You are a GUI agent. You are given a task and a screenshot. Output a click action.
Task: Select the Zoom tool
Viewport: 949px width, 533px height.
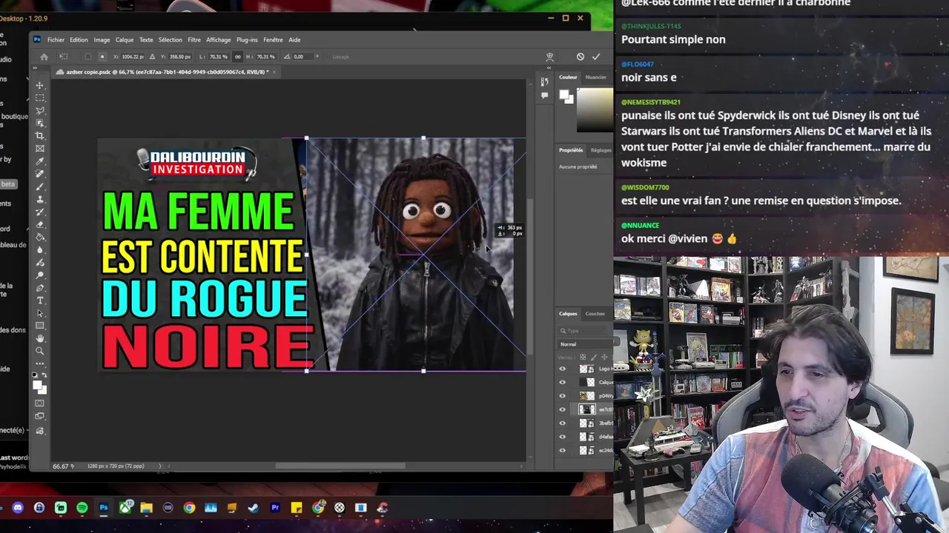coord(40,350)
